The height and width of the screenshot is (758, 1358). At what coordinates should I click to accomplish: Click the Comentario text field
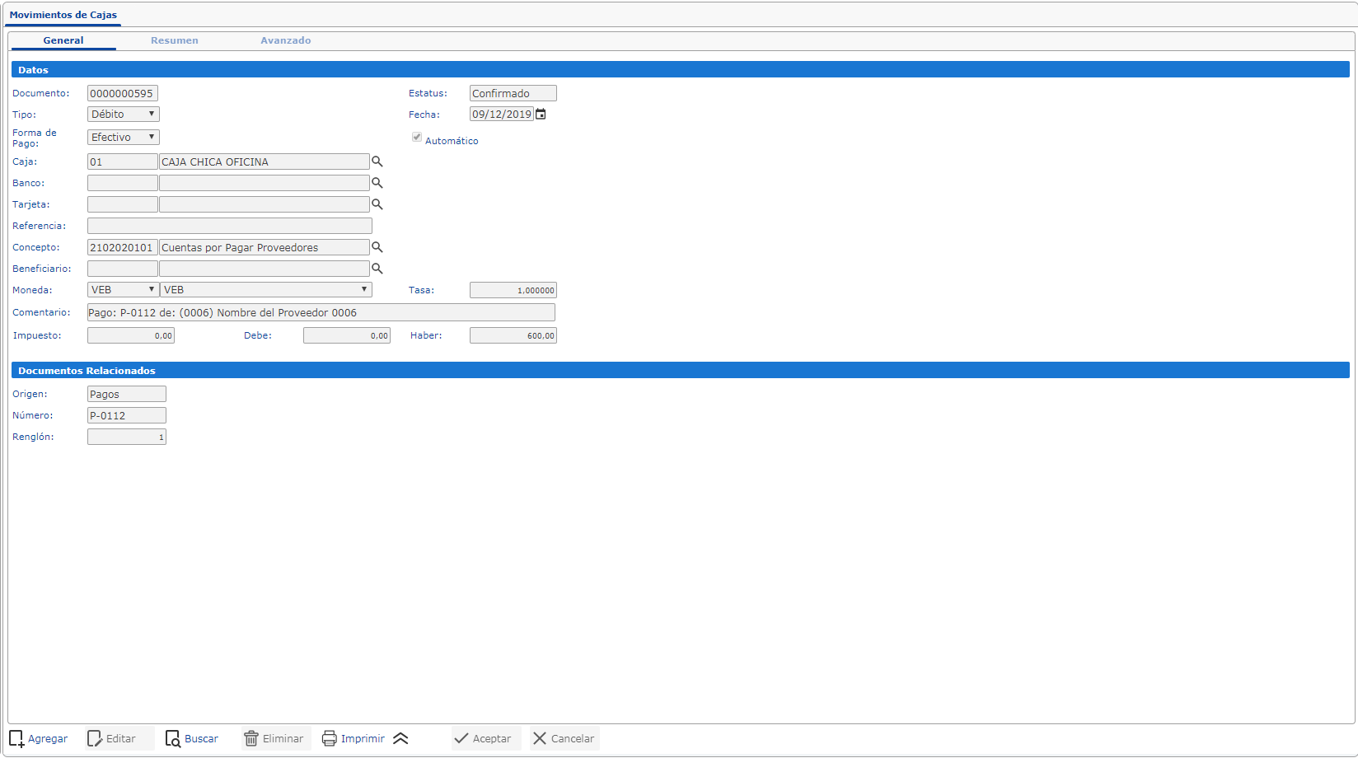[321, 312]
